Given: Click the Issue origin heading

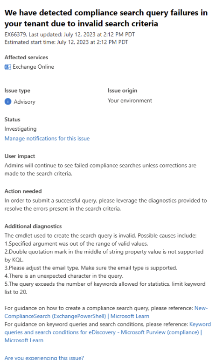Looking at the screenshot, I should 123,91.
